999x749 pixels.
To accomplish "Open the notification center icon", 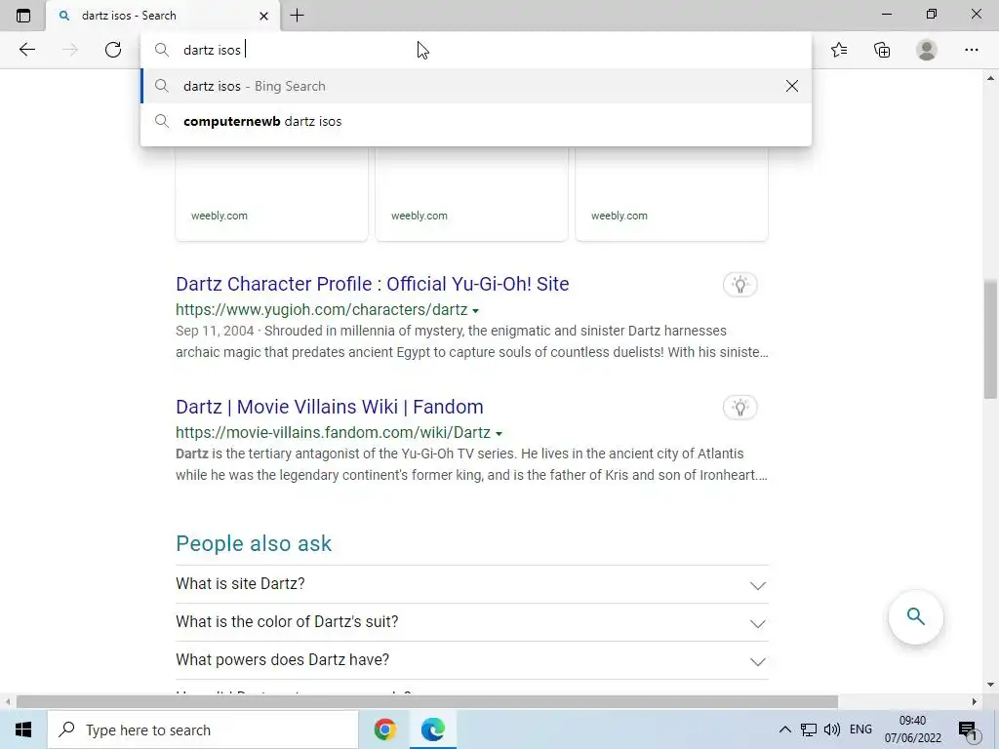I will (968, 729).
